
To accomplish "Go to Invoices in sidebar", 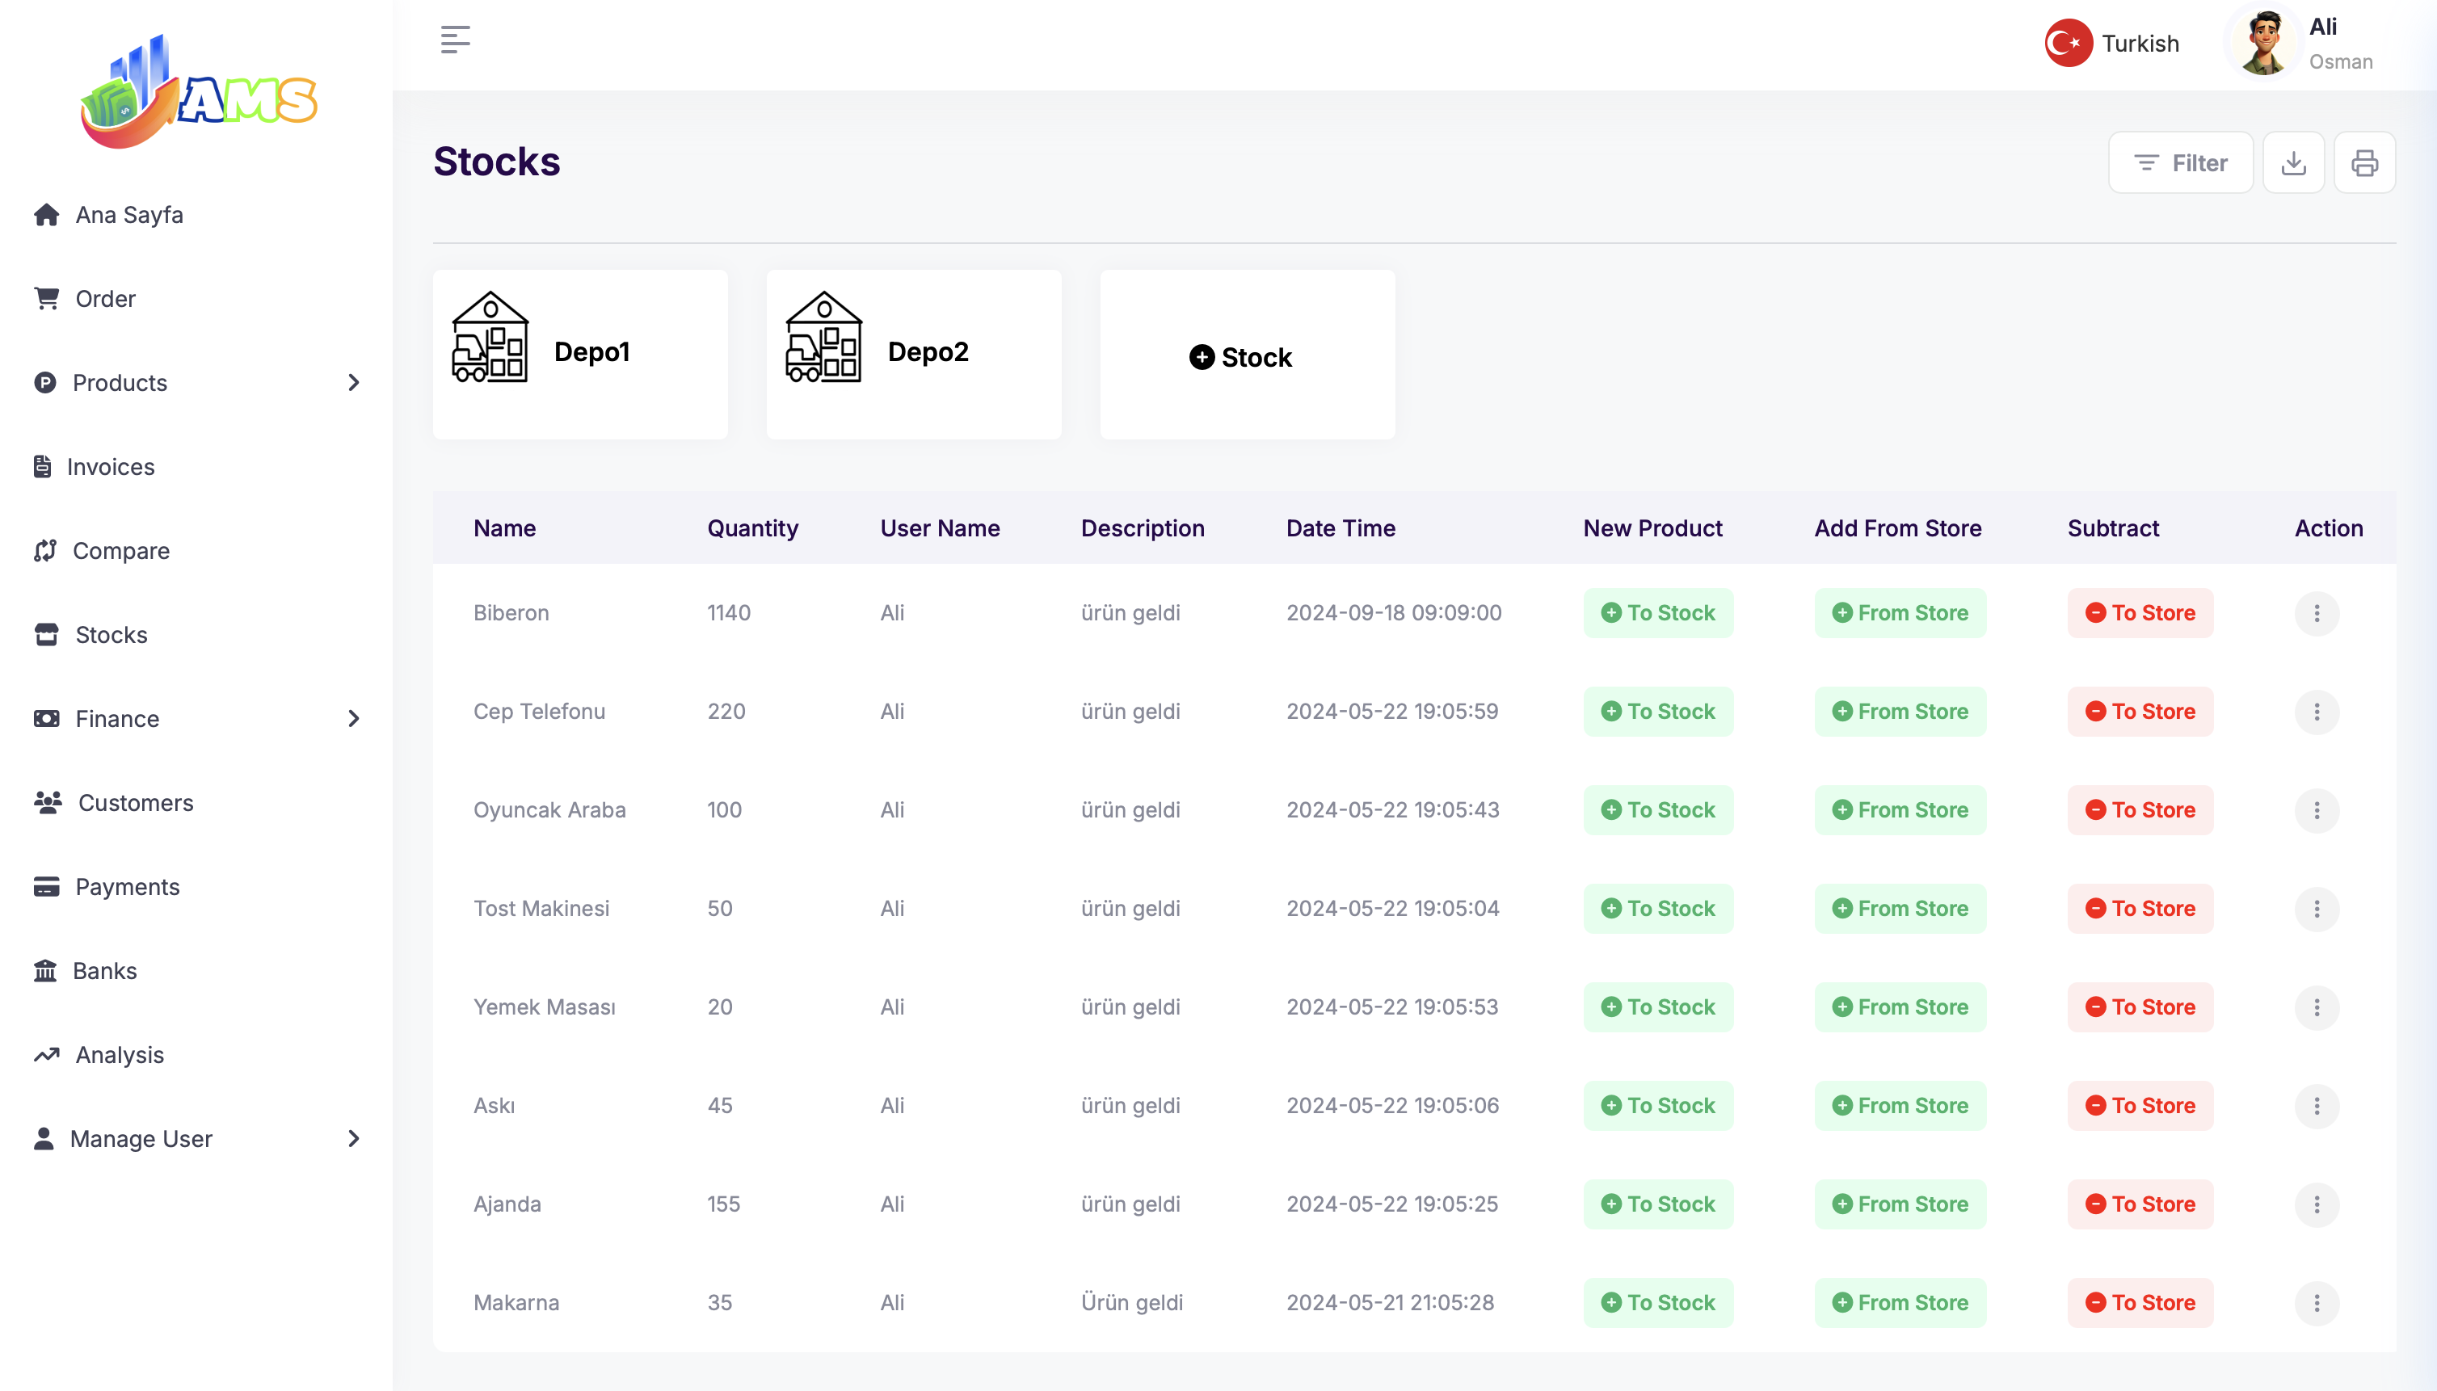I will [x=110, y=467].
